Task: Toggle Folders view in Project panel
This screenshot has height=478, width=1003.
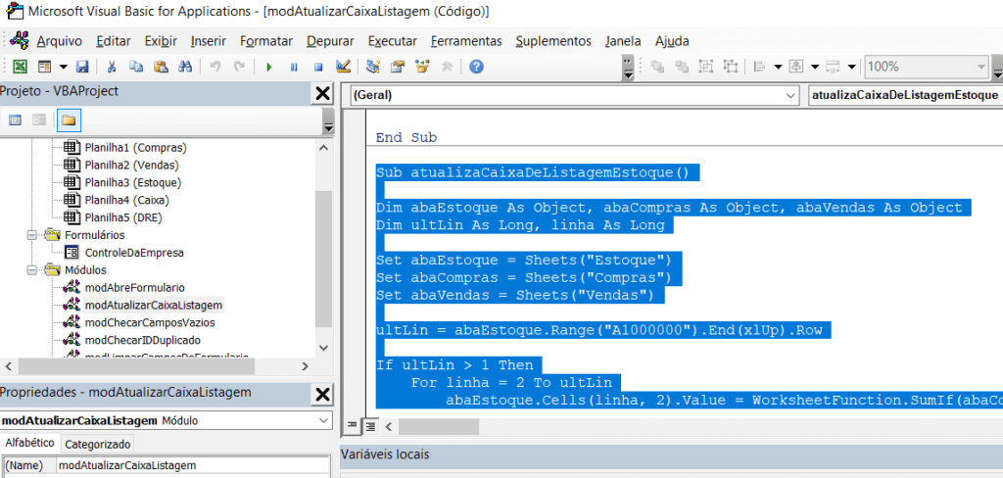Action: (x=69, y=119)
